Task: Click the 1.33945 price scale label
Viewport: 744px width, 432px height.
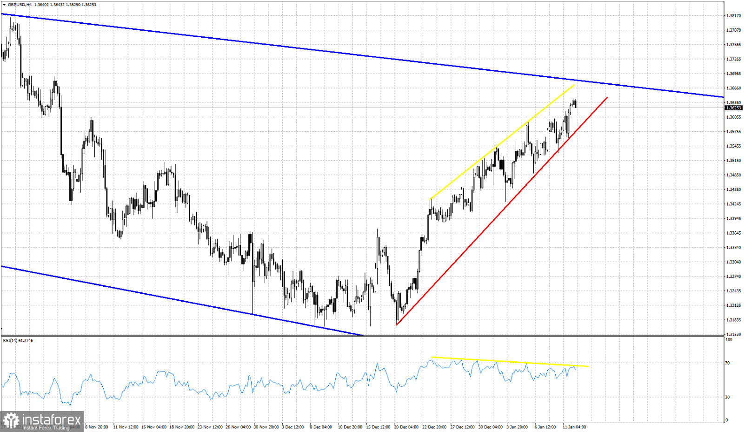Action: (734, 218)
